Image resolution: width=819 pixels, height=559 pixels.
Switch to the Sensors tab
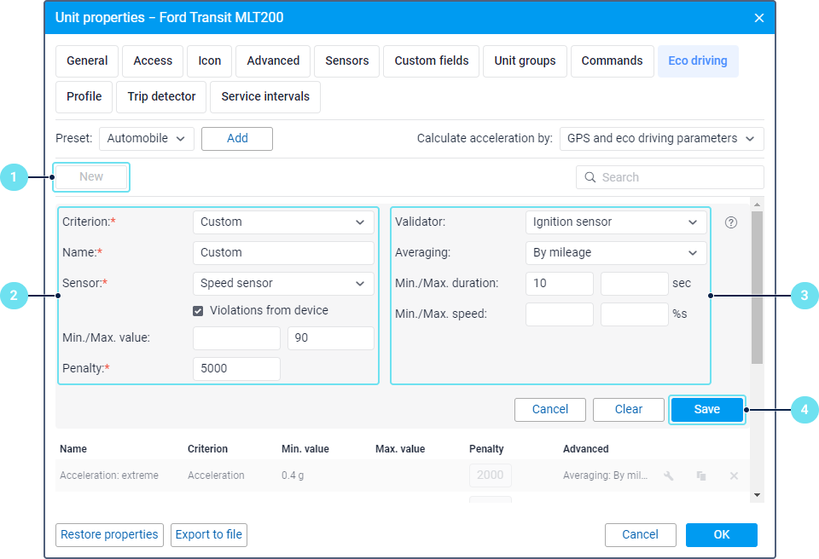coord(347,61)
